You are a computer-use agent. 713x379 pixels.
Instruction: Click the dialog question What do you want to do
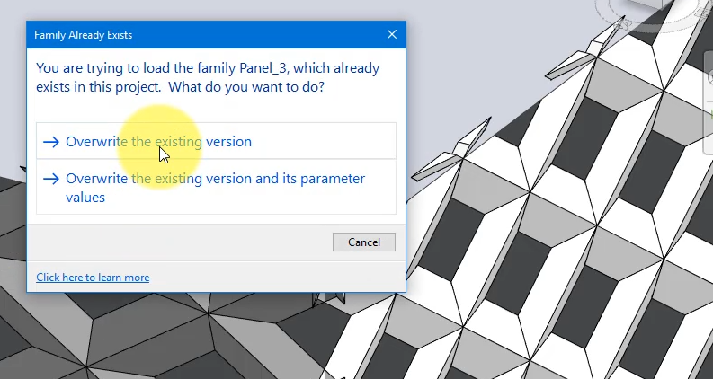coord(246,87)
